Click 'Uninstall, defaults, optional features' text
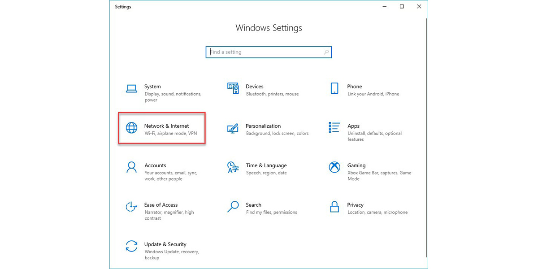The width and height of the screenshot is (538, 269). [x=374, y=136]
